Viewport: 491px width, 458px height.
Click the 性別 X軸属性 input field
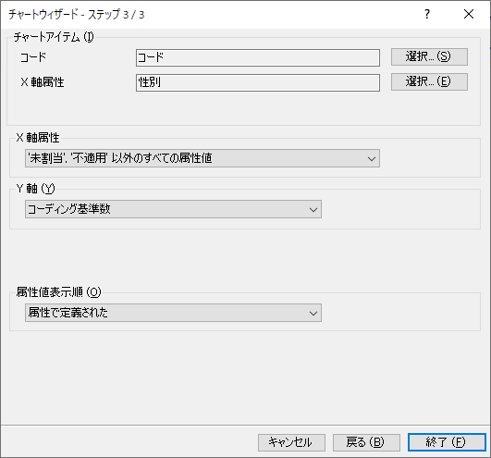pos(258,82)
